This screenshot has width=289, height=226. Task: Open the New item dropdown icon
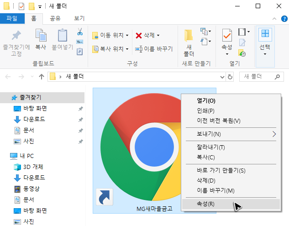pyautogui.click(x=205, y=32)
